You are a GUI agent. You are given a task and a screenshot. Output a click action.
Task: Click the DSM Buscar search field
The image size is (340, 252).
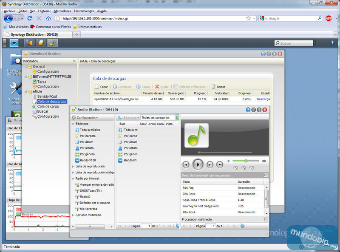294,43
